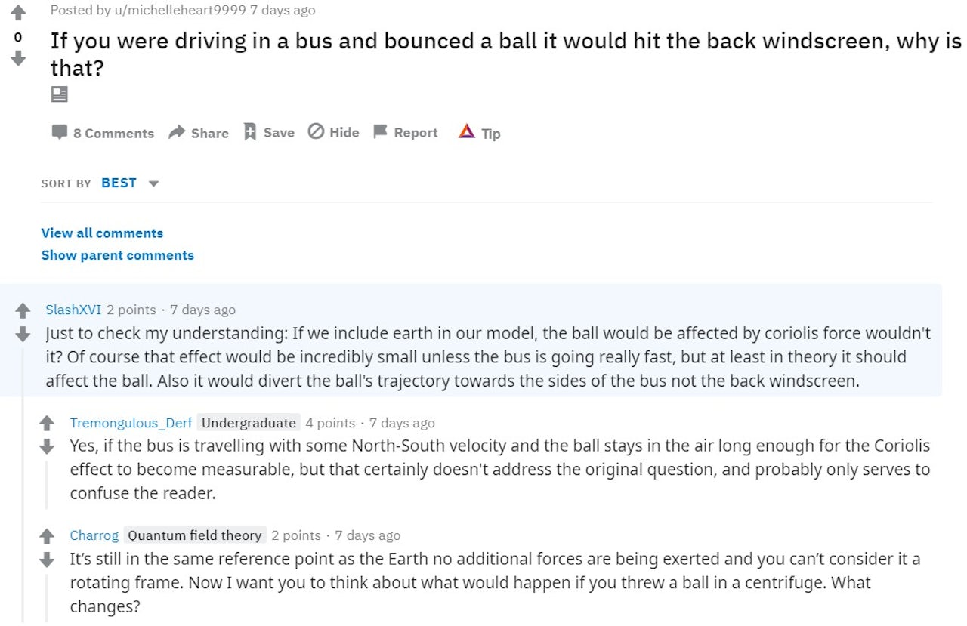
Task: Downvote SlashXVI's comment
Action: (23, 333)
